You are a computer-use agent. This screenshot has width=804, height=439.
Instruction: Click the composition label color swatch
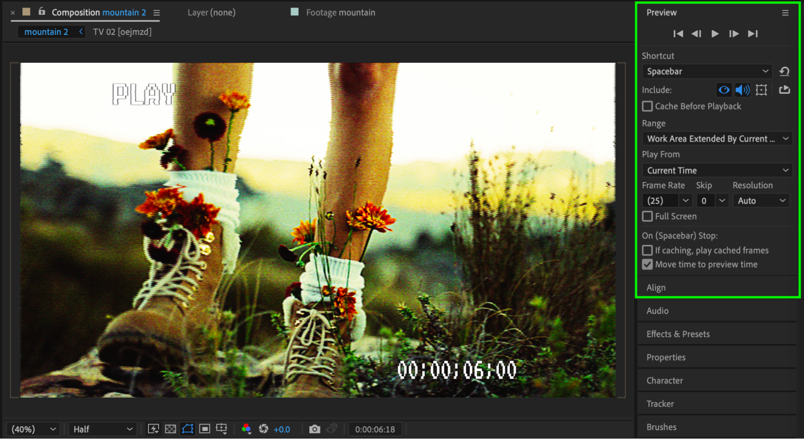click(x=27, y=12)
